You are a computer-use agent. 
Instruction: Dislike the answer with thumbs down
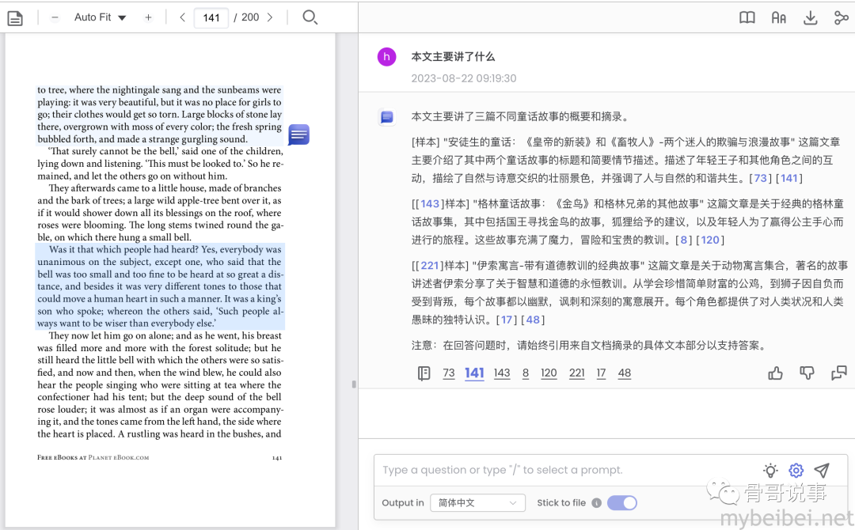point(807,373)
